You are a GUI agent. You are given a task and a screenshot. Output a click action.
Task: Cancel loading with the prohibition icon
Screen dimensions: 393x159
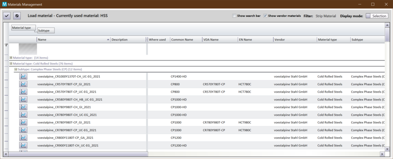pyautogui.click(x=17, y=16)
